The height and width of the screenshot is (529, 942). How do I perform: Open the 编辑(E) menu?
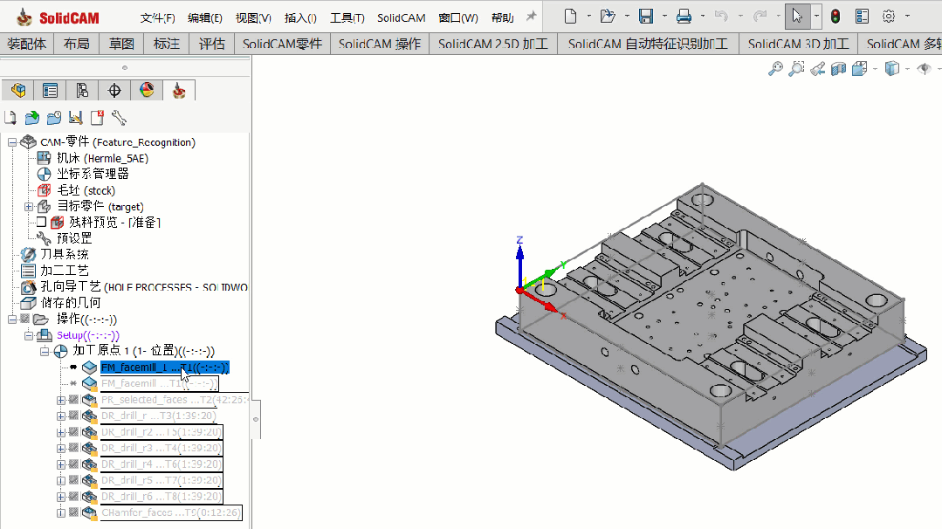pyautogui.click(x=205, y=18)
